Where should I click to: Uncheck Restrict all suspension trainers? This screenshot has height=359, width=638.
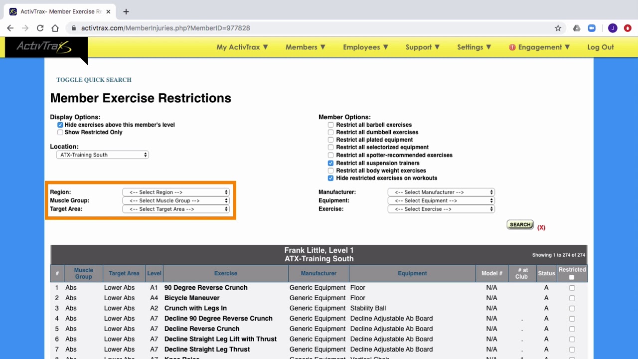coord(330,163)
